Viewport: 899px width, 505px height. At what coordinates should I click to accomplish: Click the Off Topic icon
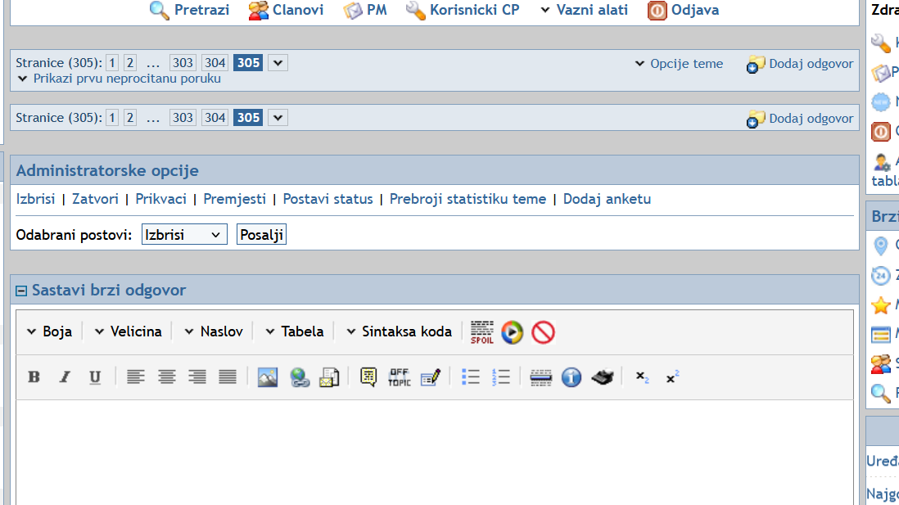point(399,377)
